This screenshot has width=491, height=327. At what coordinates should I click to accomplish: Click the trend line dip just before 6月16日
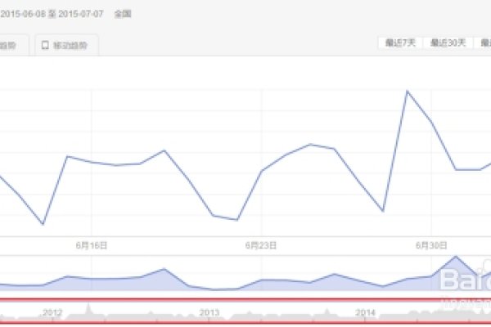click(43, 224)
